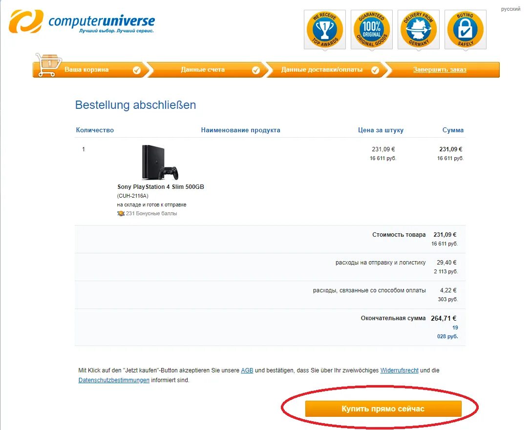Click the Buying Safely padlock badge
The height and width of the screenshot is (430, 531).
[466, 30]
